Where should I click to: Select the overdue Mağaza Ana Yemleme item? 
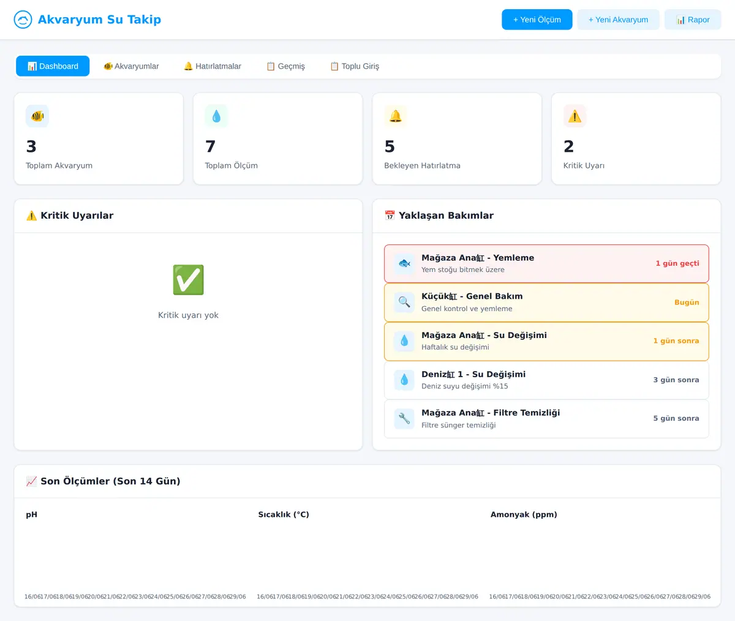(x=546, y=263)
